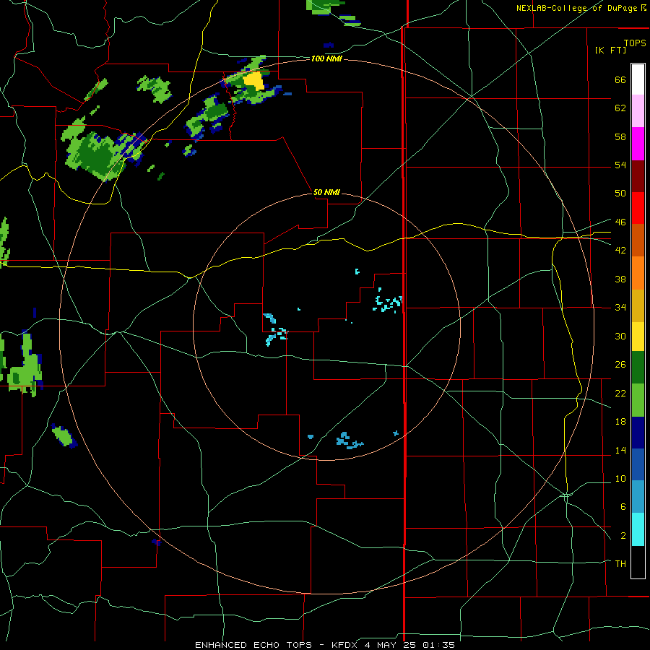Click the legend label "22"

click(x=620, y=393)
